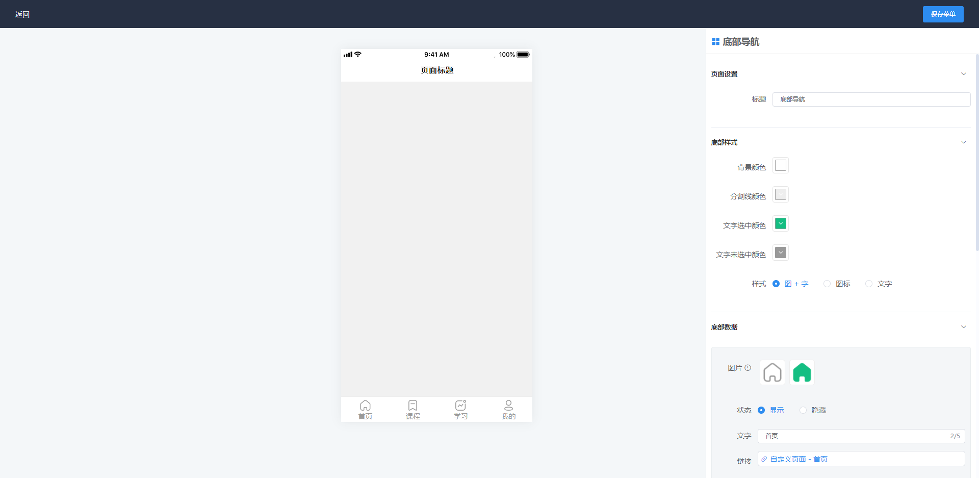Select the green selected home image thumbnail
This screenshot has height=478, width=979.
(x=802, y=372)
